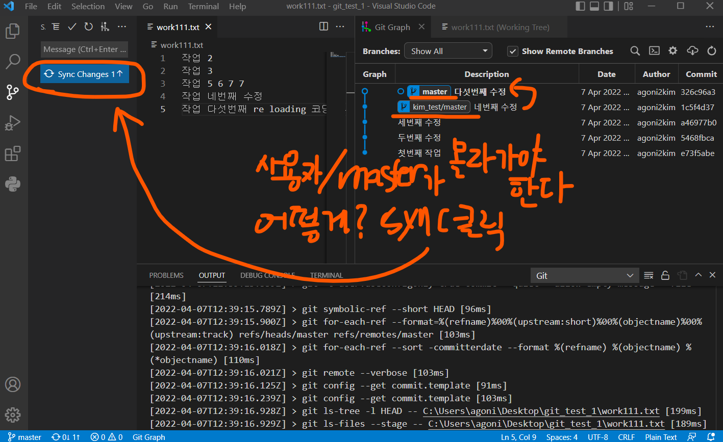This screenshot has height=442, width=723.
Task: Open the Git output channel dropdown
Action: 584,275
